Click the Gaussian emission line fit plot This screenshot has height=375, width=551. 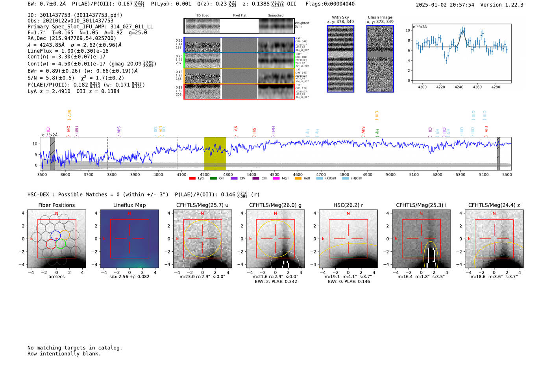pos(462,54)
